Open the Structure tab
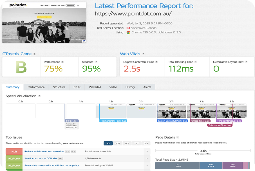 point(59,87)
